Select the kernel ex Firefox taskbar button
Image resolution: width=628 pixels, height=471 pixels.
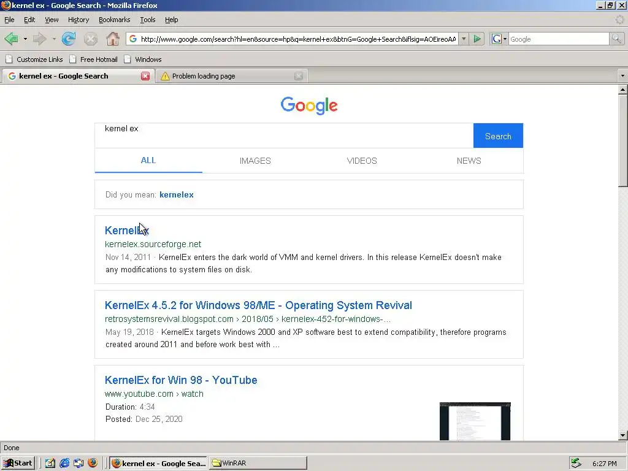(x=158, y=463)
